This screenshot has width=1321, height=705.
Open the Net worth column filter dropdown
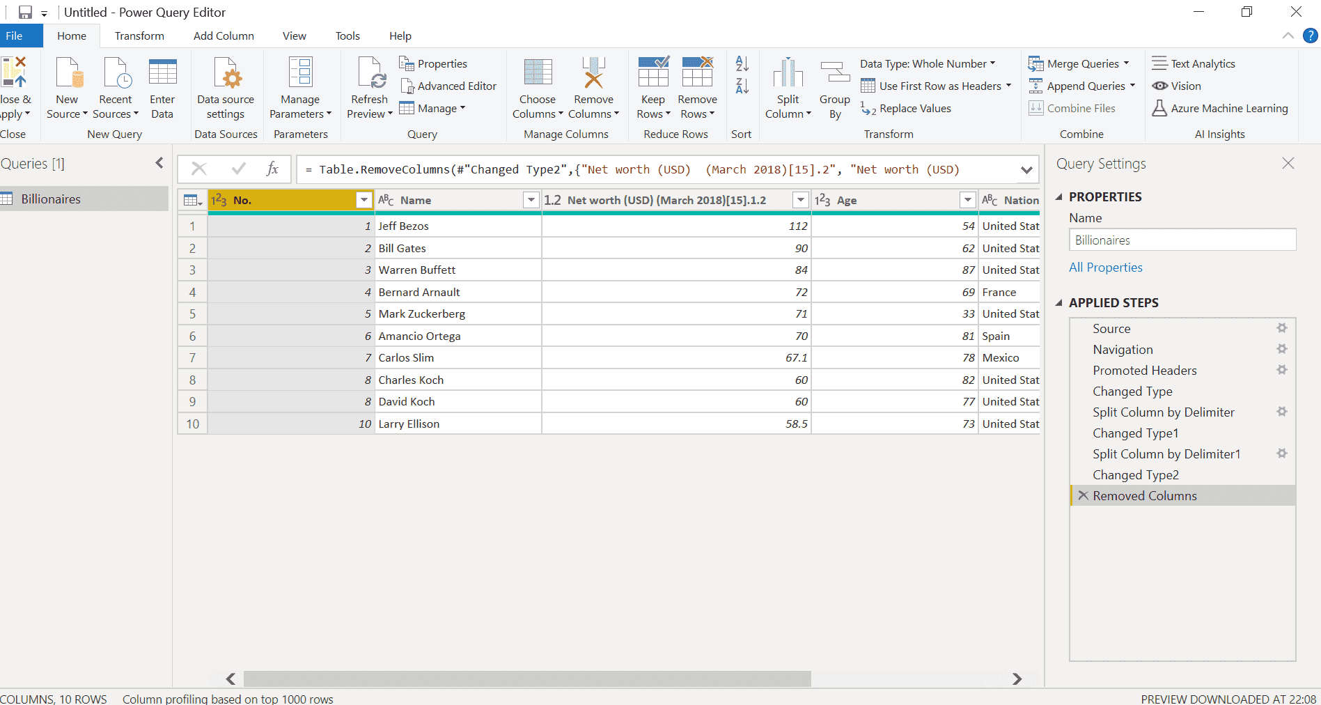[x=801, y=201]
